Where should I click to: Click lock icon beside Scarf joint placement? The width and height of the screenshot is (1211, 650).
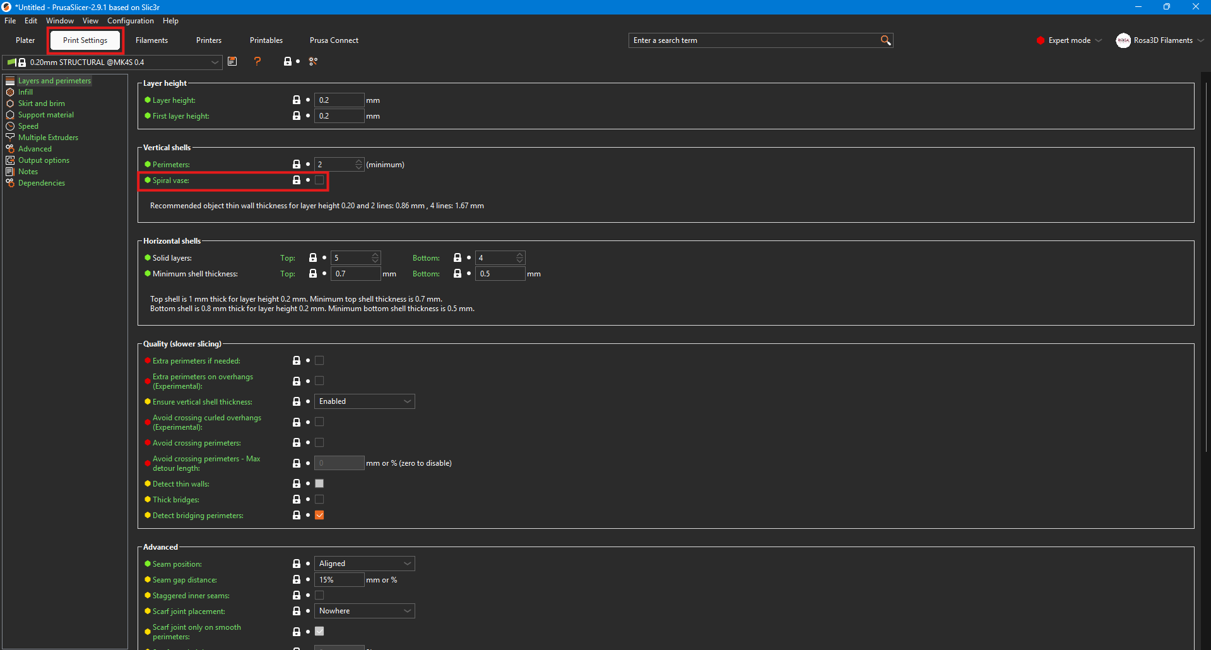[x=297, y=611]
